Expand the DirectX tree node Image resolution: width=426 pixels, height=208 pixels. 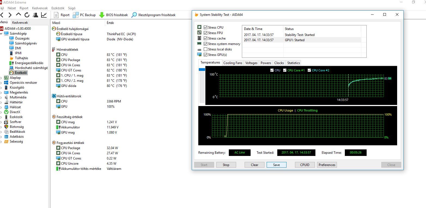tap(1, 112)
